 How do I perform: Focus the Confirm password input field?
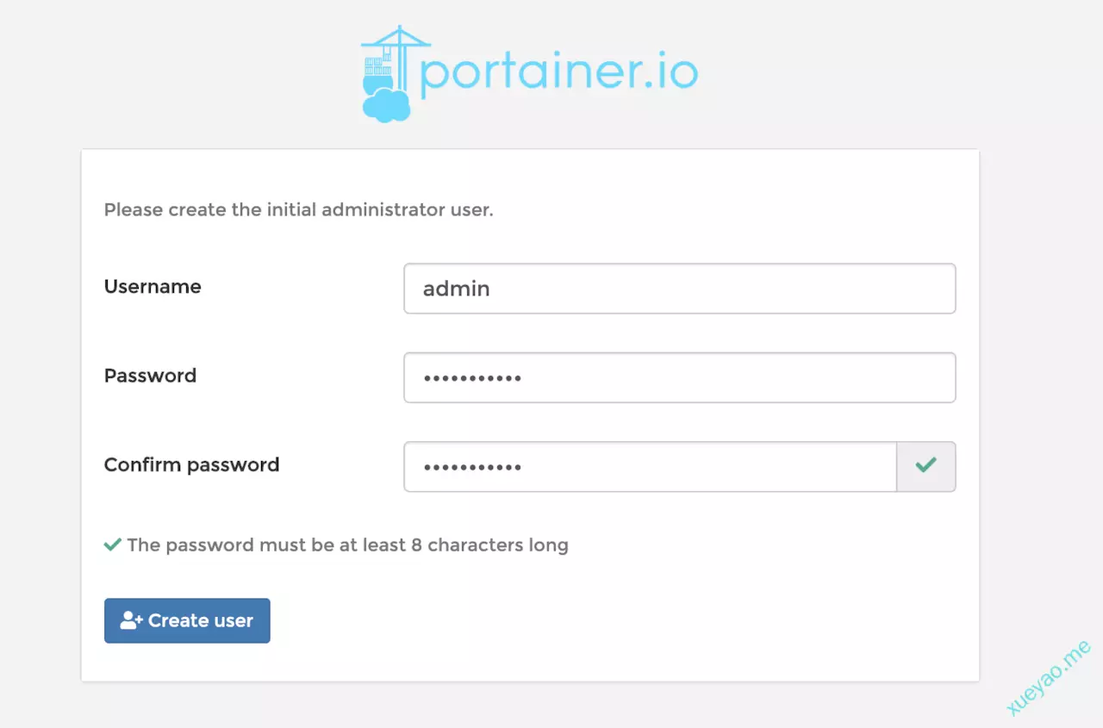coord(651,466)
